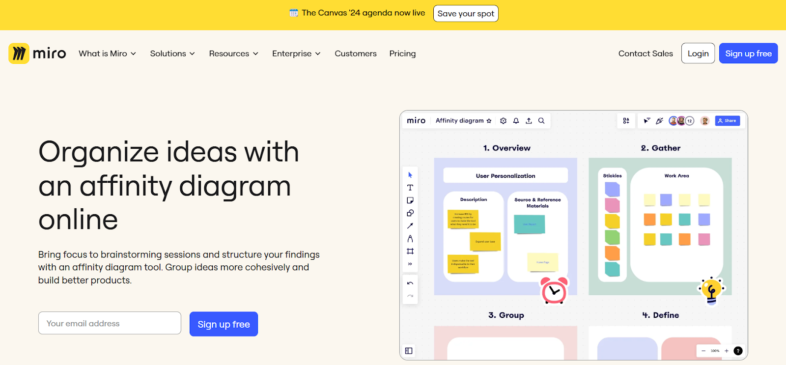
Task: Click the light bulb sticker on board
Action: pos(711,291)
